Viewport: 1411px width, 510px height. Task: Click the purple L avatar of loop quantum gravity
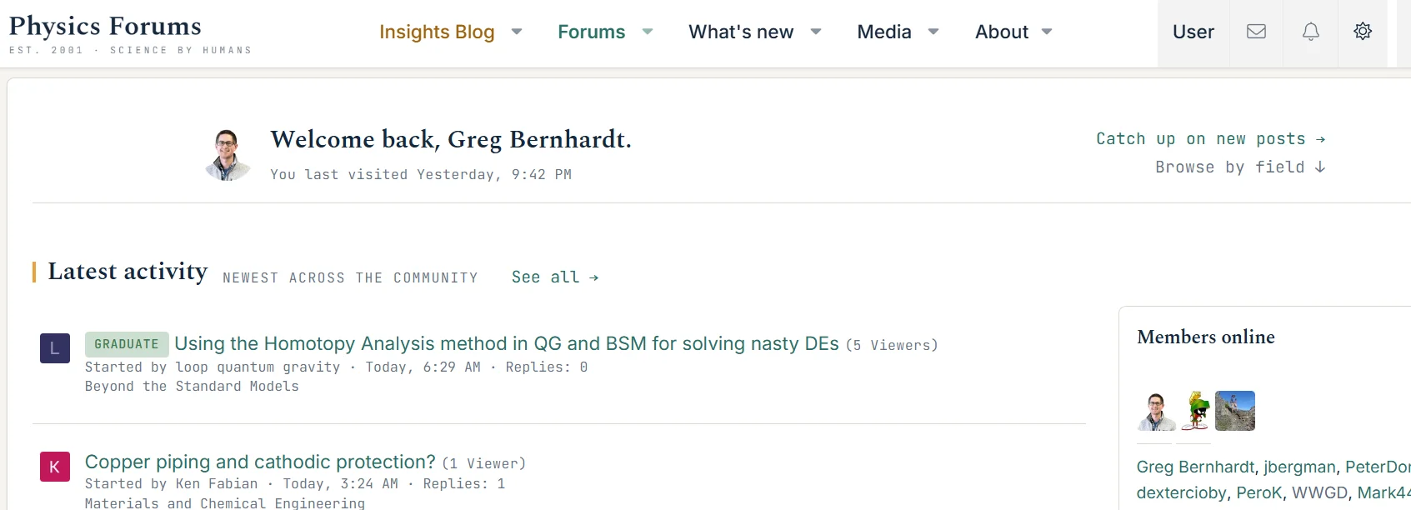click(55, 348)
